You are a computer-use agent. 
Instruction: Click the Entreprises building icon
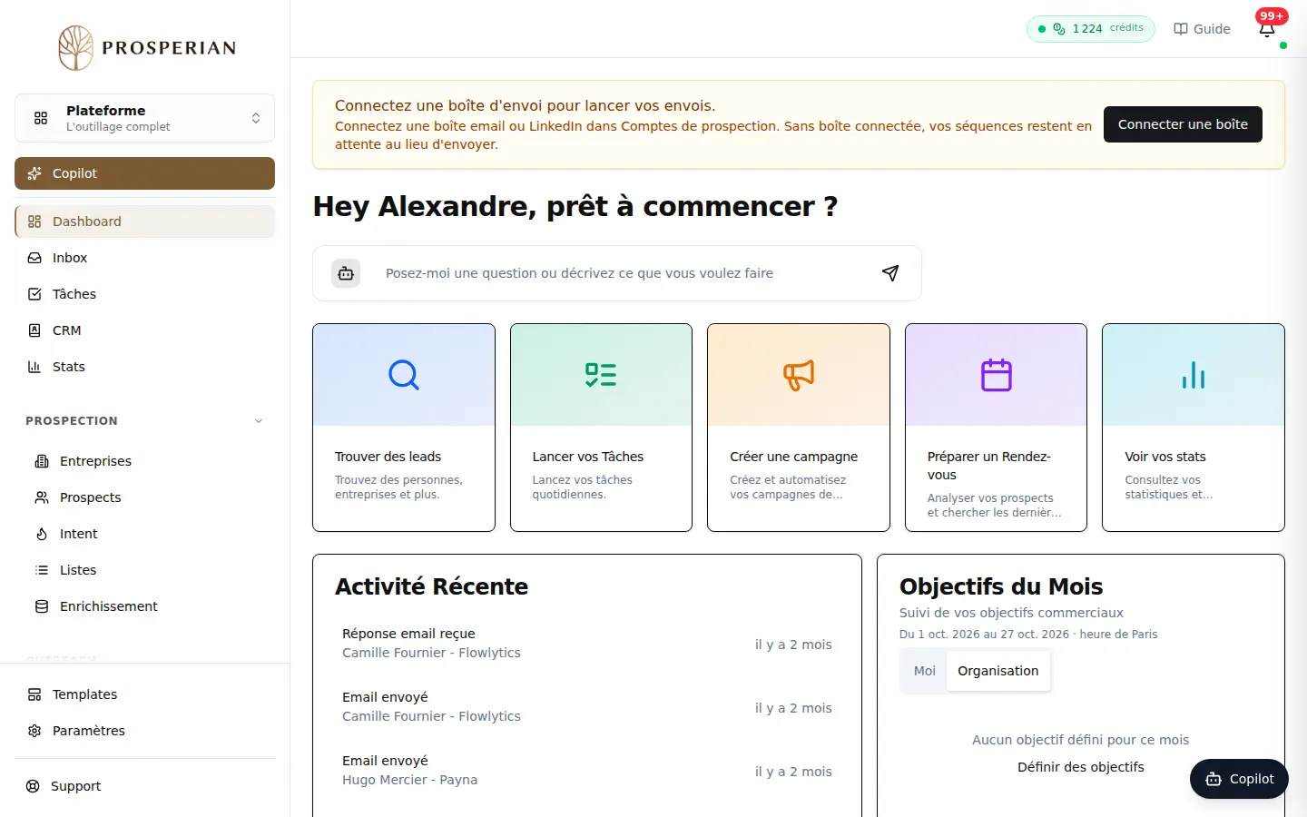(x=42, y=461)
